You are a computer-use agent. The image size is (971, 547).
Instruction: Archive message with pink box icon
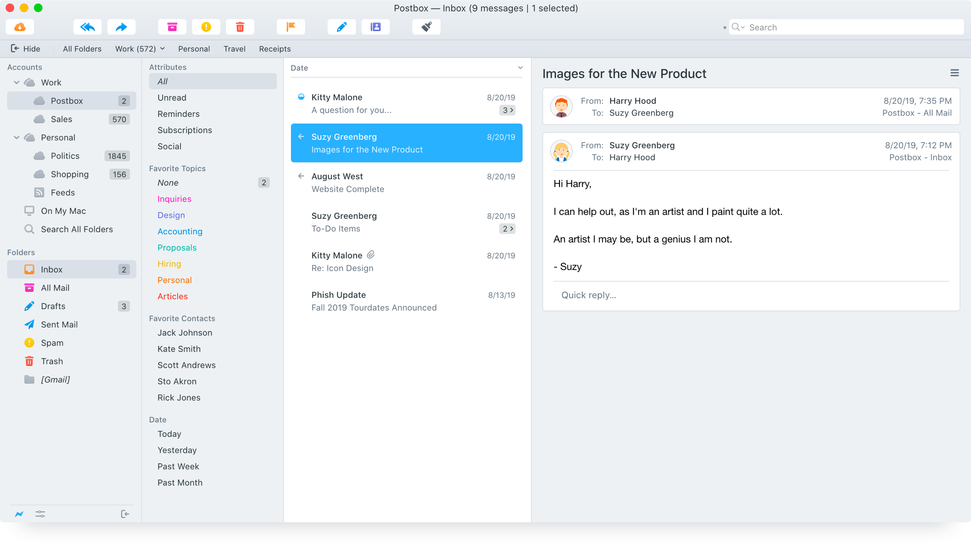pos(172,27)
